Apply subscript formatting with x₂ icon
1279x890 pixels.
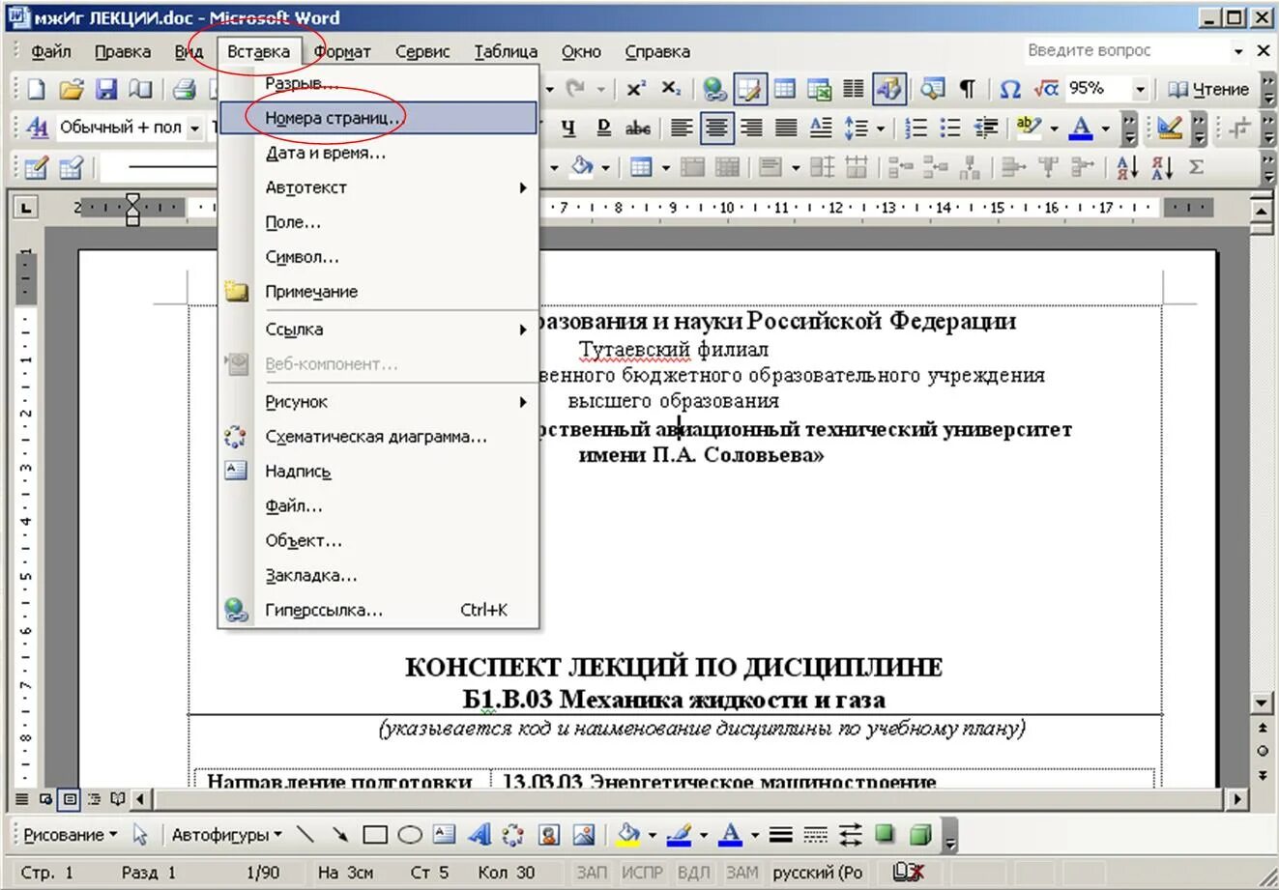pos(672,89)
